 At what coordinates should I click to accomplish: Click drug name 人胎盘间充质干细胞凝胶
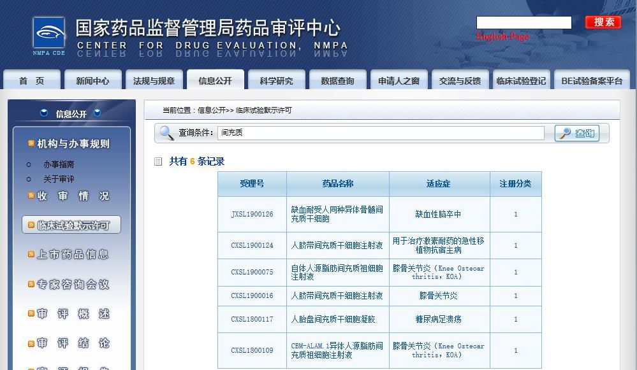point(333,319)
